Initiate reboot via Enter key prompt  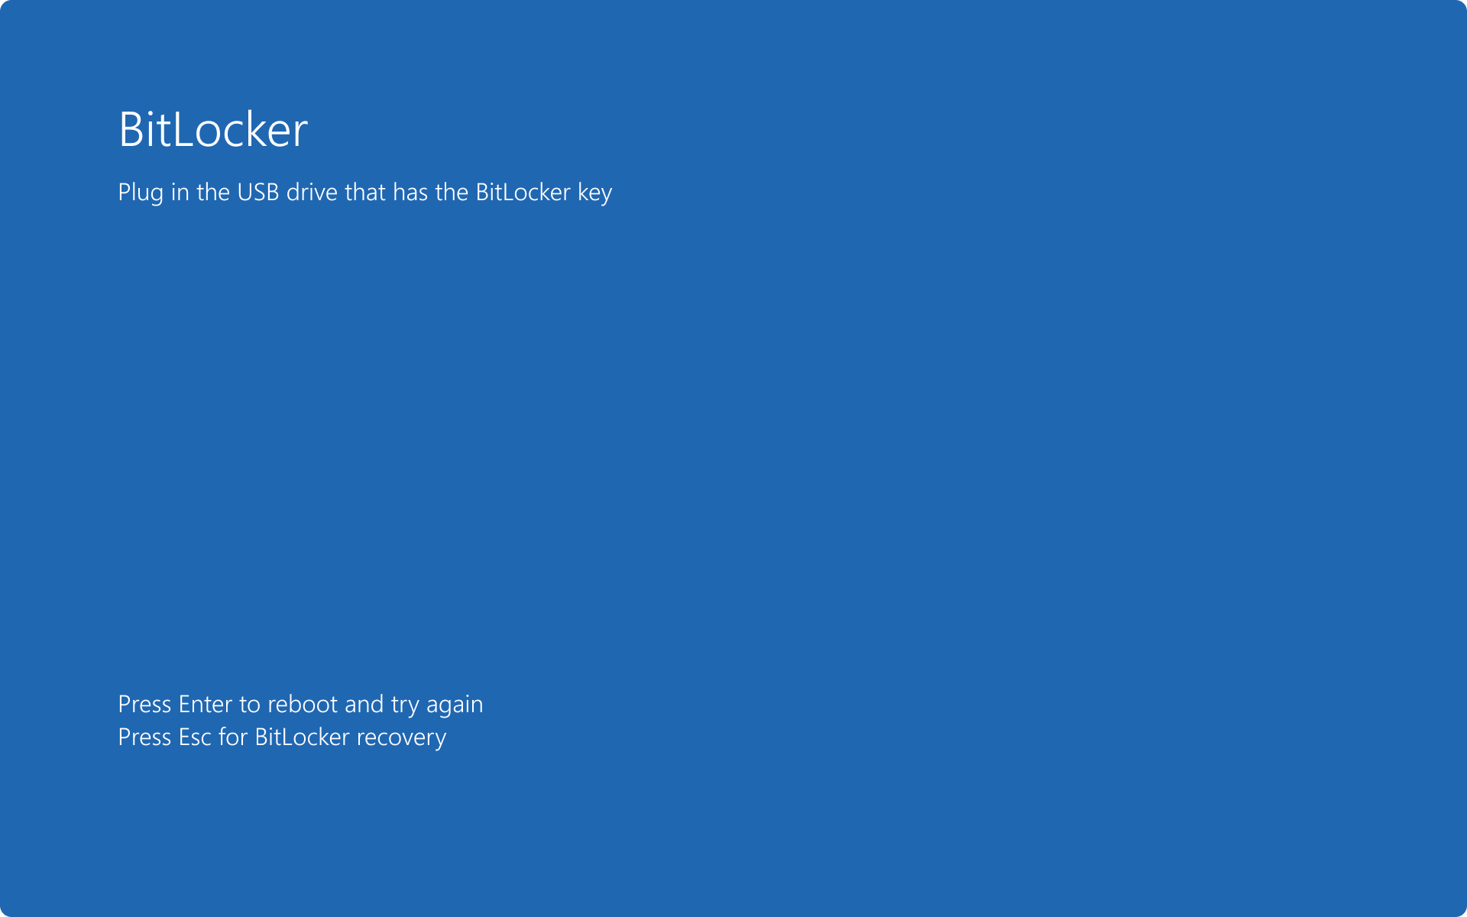tap(301, 702)
